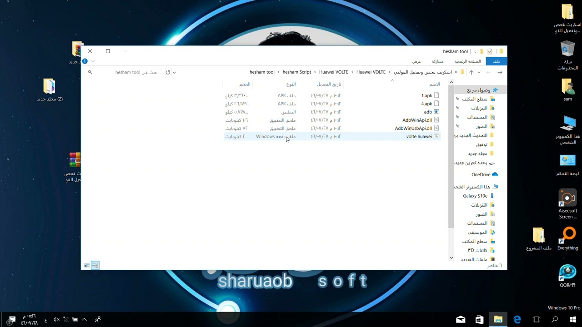This screenshot has width=582, height=327.
Task: Click اسكربت فحص وتفعيل الفولتي breadcrumb
Action: click(422, 72)
